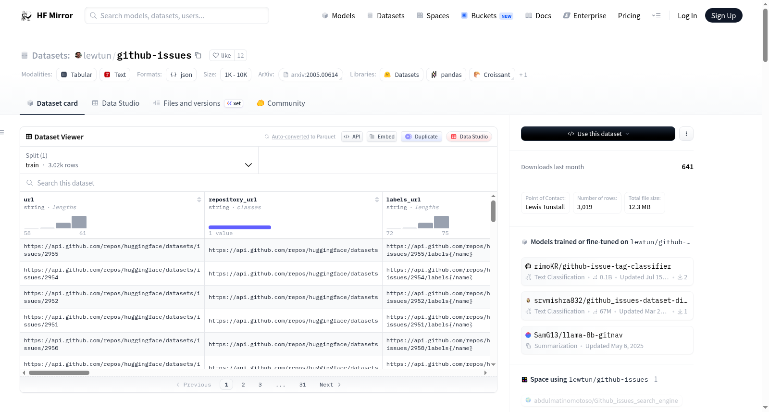Screen dimensions: 769x412
Task: Select the 1K - 10K size tag
Action: (236, 75)
